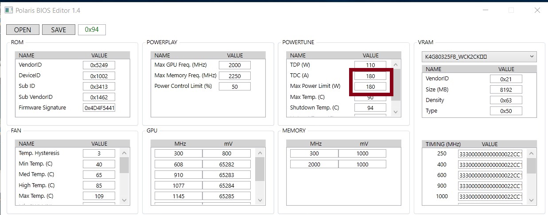Select GPU MHz cell 1145
548x215 pixels.
point(178,196)
